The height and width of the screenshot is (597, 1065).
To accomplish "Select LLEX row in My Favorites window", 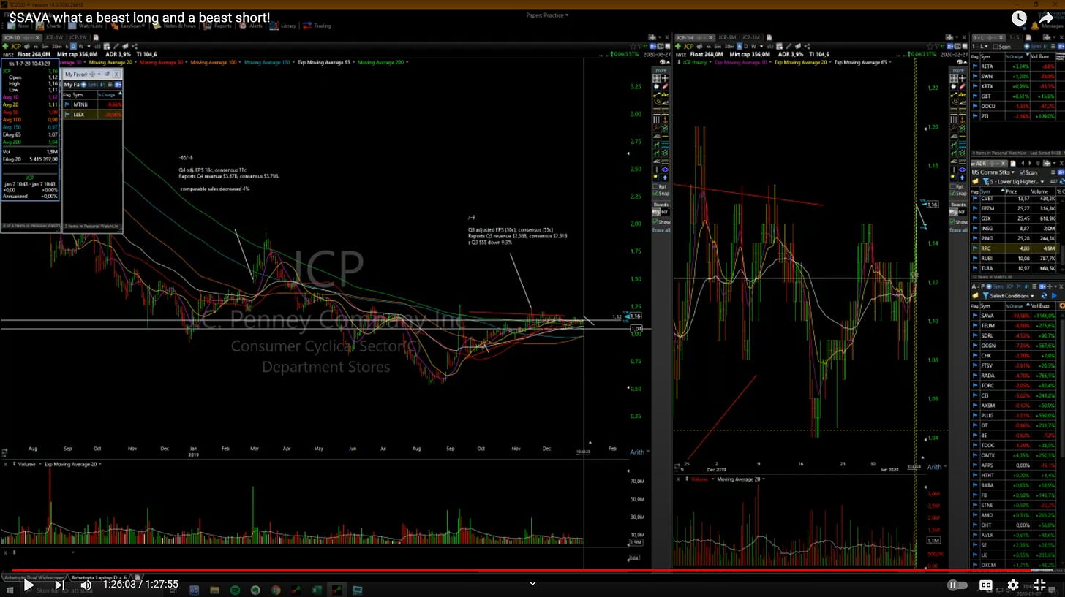I will 92,115.
